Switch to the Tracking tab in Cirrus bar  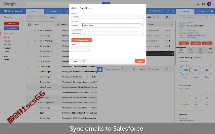[53, 12]
